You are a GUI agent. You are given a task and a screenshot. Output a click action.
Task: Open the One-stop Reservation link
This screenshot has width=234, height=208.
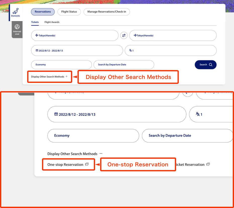[65, 165]
